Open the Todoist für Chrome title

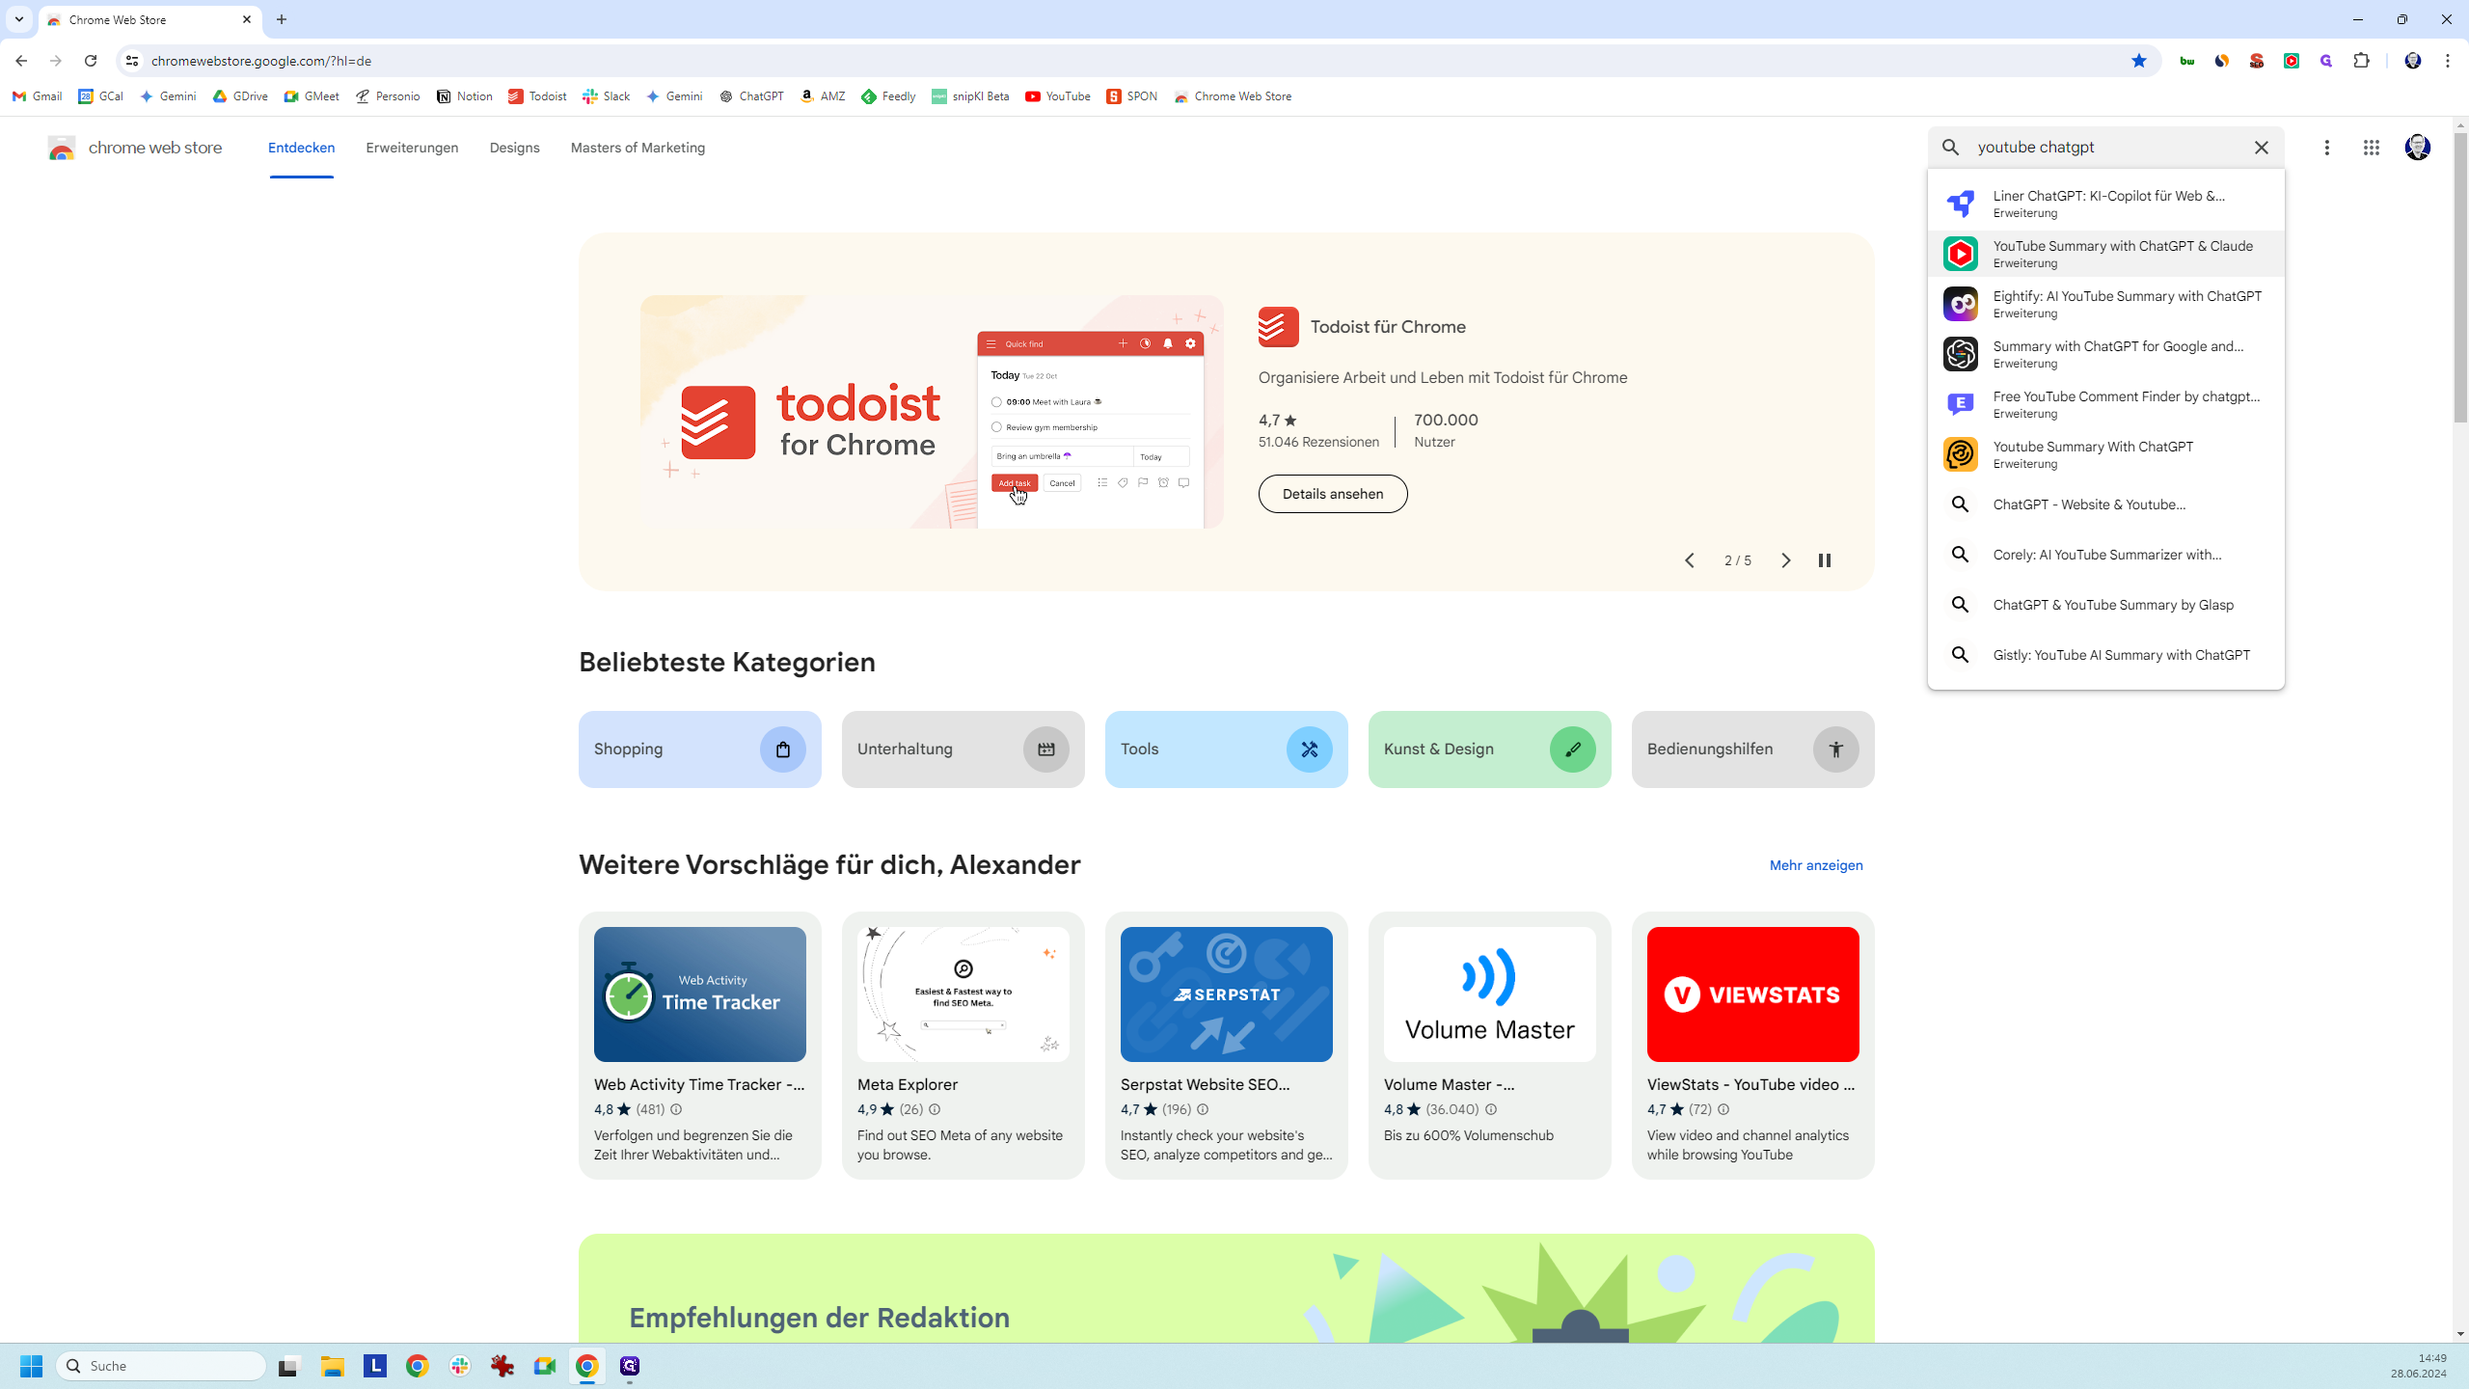tap(1388, 327)
